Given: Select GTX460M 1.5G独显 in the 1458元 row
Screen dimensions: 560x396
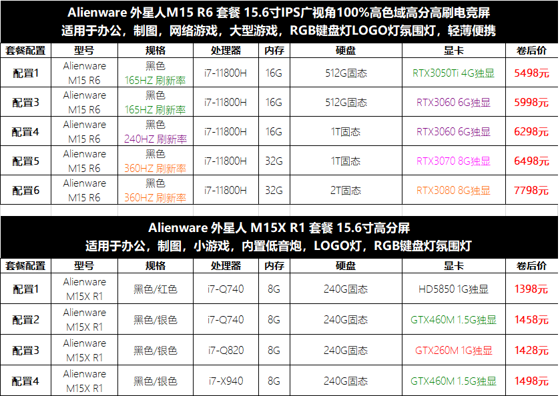Looking at the screenshot, I should pyautogui.click(x=454, y=319).
